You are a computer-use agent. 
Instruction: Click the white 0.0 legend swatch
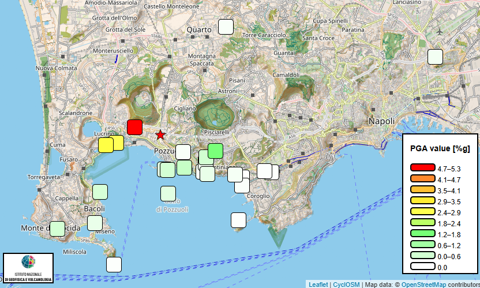pyautogui.click(x=423, y=266)
